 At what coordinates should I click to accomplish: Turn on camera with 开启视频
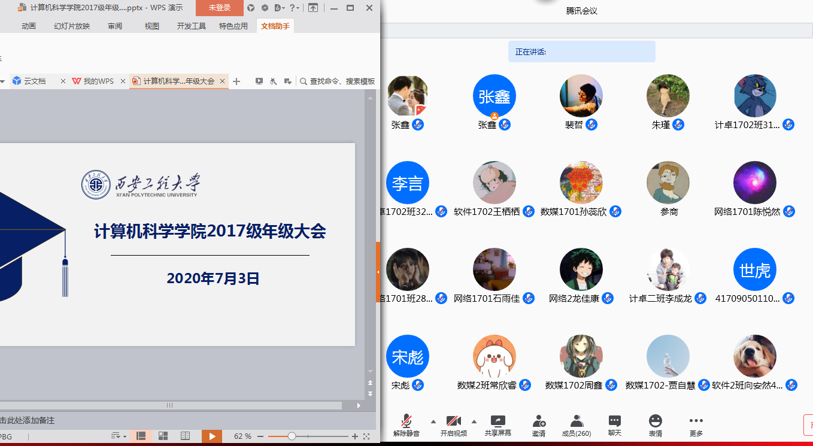453,425
